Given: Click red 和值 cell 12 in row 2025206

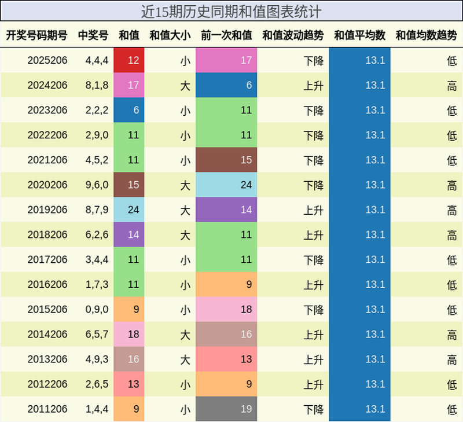Looking at the screenshot, I should (129, 60).
